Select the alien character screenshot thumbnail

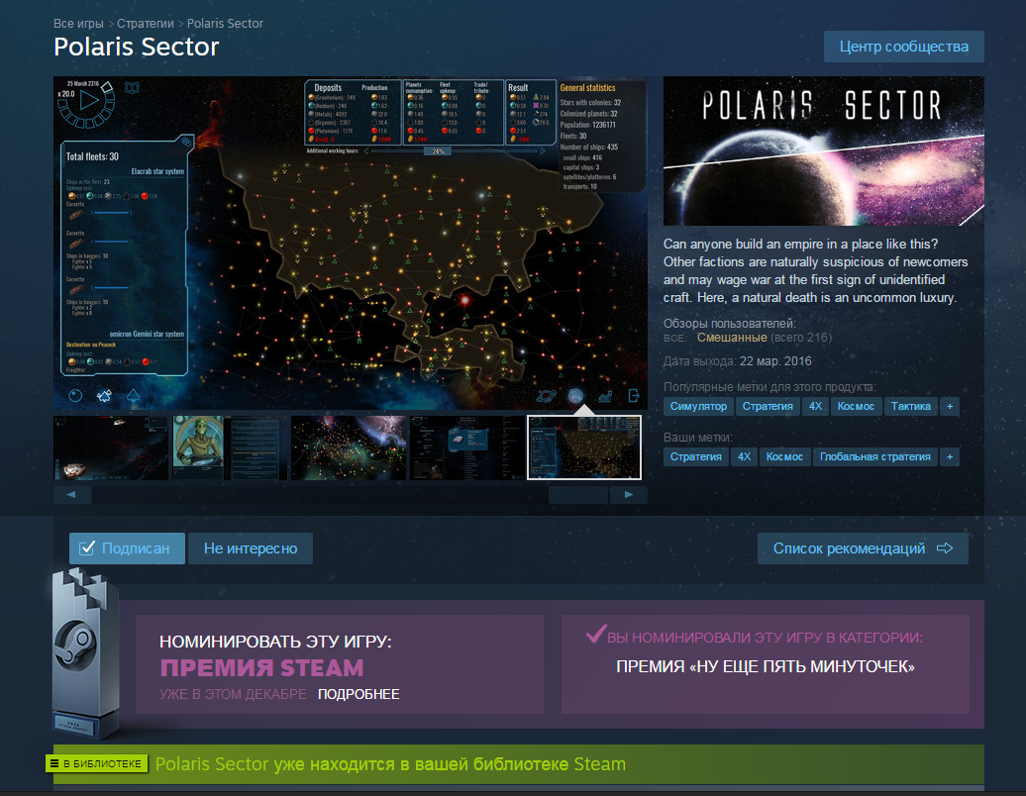(230, 448)
